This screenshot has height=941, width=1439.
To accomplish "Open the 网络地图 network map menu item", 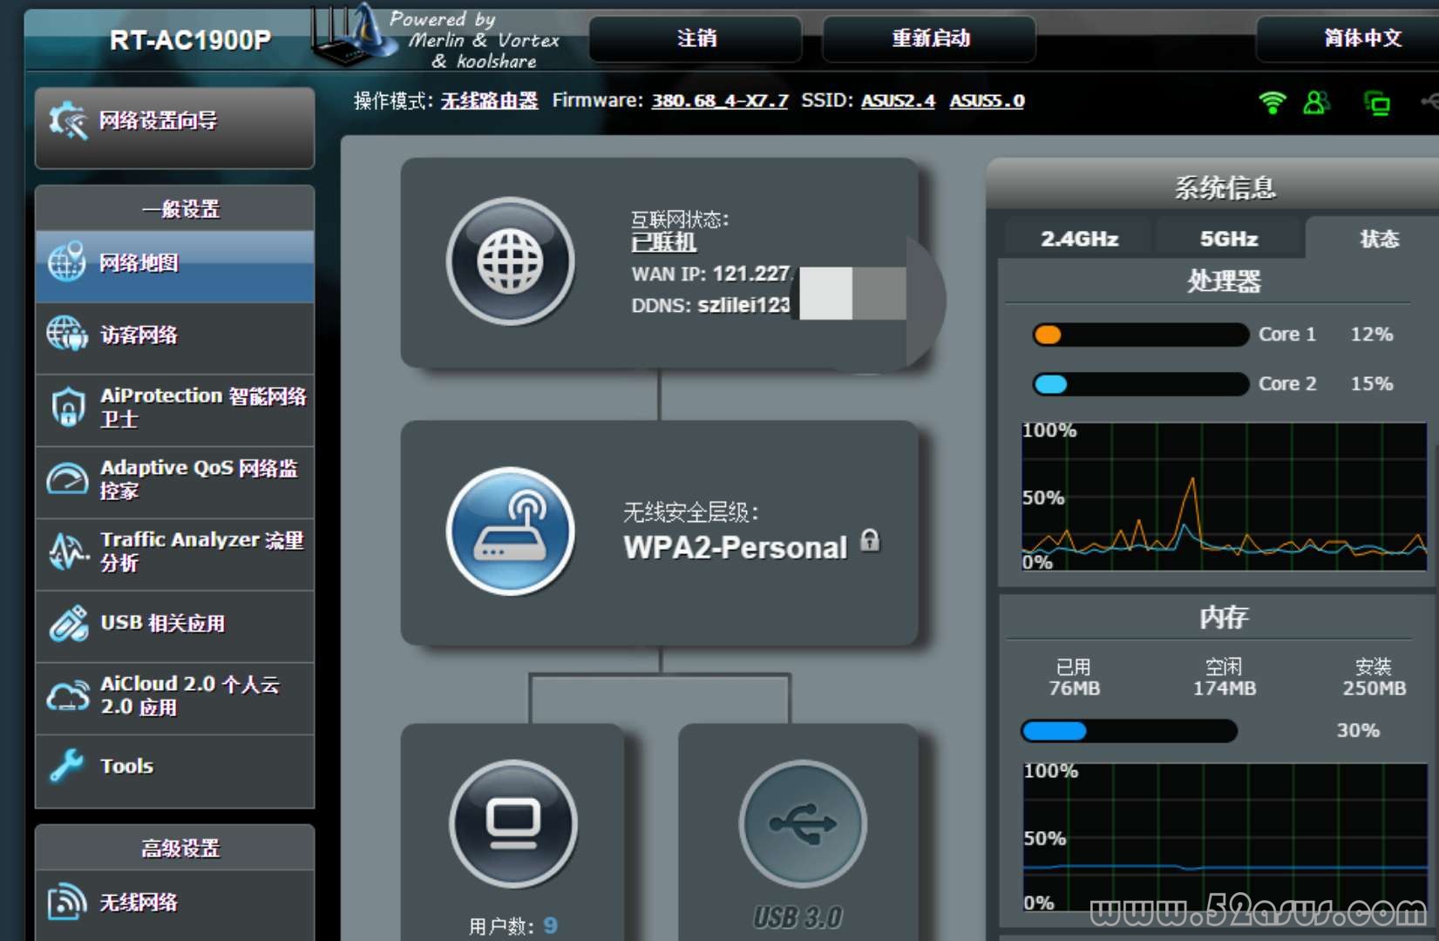I will click(x=174, y=266).
